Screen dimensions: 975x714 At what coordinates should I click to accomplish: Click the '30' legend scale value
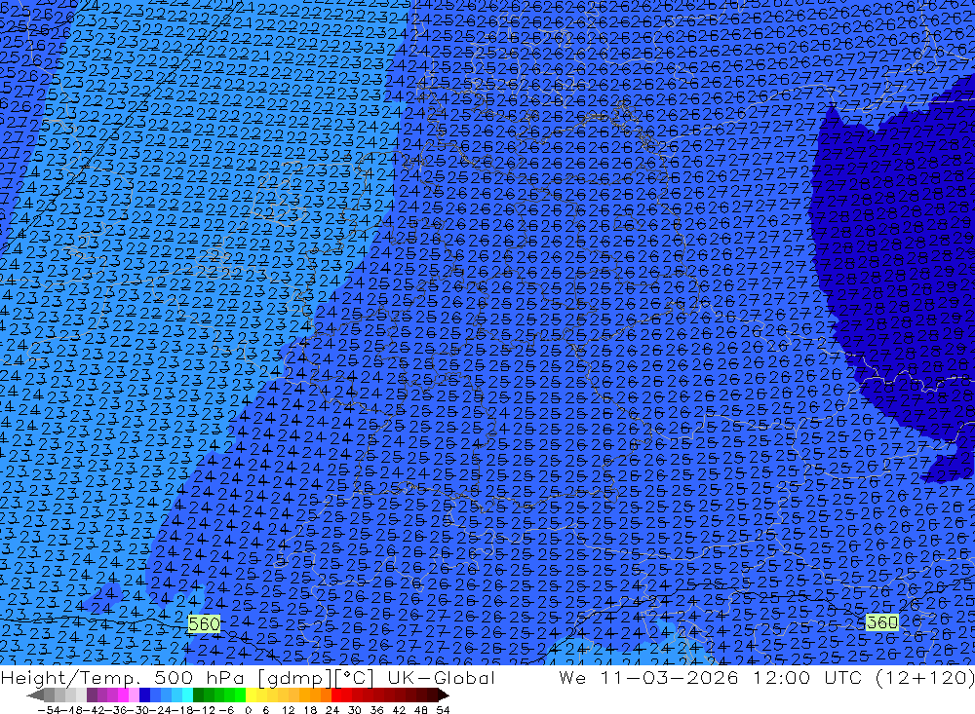(x=355, y=710)
